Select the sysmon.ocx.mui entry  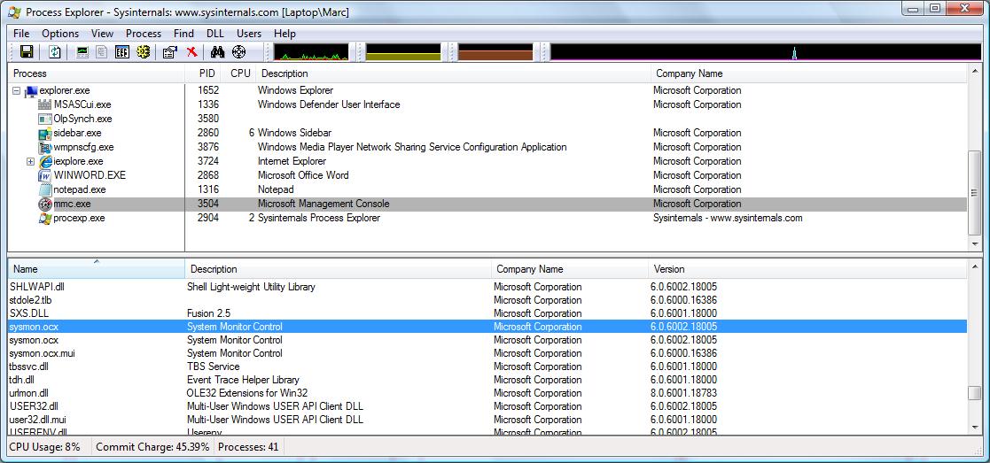click(x=43, y=353)
